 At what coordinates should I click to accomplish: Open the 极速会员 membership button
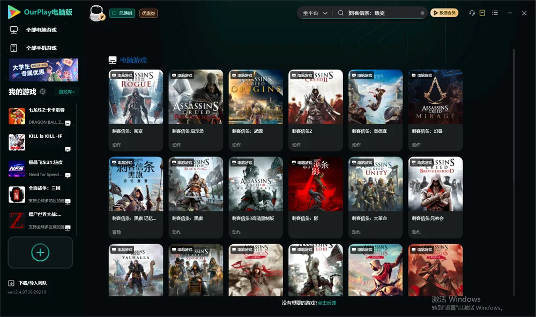444,13
